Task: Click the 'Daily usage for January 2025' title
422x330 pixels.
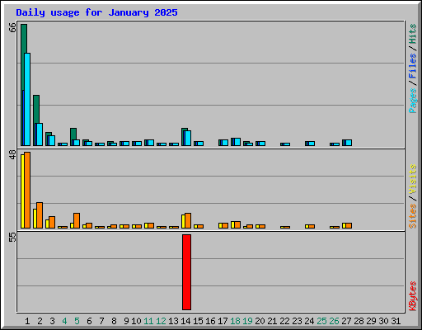Action: tap(96, 12)
